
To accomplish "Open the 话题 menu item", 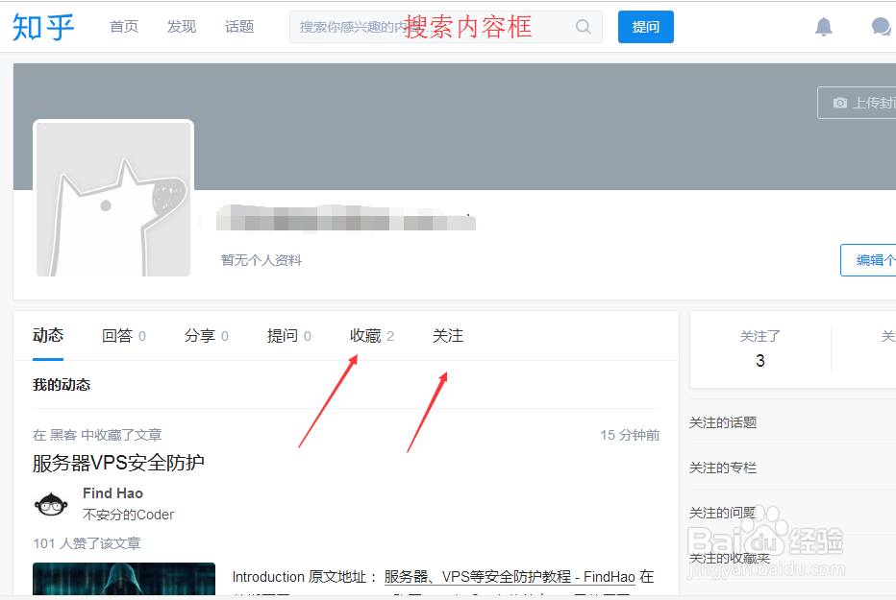I will pos(238,26).
